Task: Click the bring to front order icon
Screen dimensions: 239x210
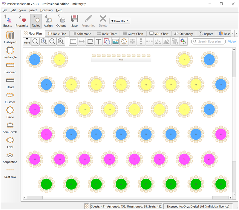Action: tap(175, 41)
